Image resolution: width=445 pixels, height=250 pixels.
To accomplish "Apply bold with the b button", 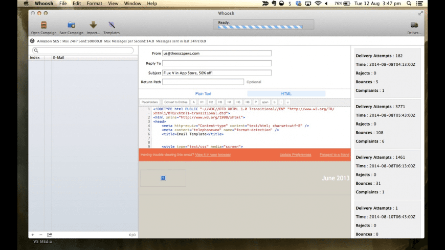I will (x=275, y=102).
